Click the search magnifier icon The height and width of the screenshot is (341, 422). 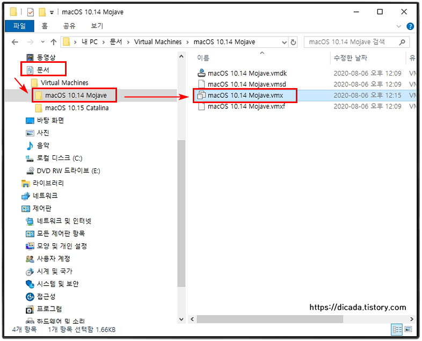coord(402,42)
